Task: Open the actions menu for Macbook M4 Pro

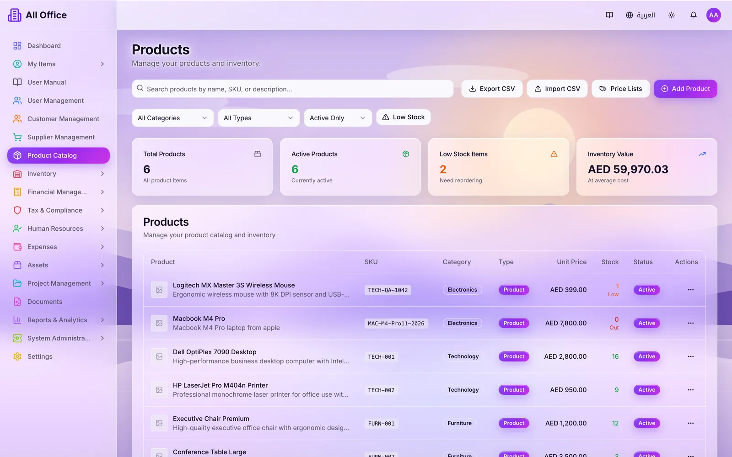Action: 691,323
